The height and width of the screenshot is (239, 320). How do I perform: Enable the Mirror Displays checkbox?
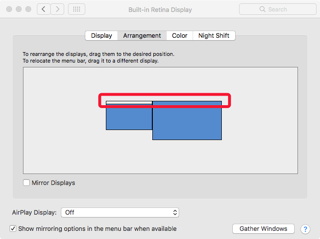pos(26,183)
